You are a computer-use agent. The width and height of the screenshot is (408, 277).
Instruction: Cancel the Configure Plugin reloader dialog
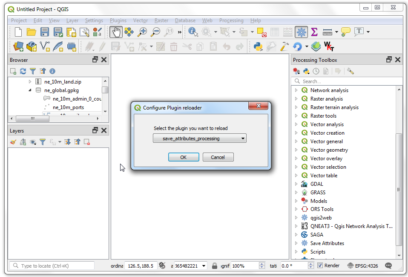click(x=218, y=157)
